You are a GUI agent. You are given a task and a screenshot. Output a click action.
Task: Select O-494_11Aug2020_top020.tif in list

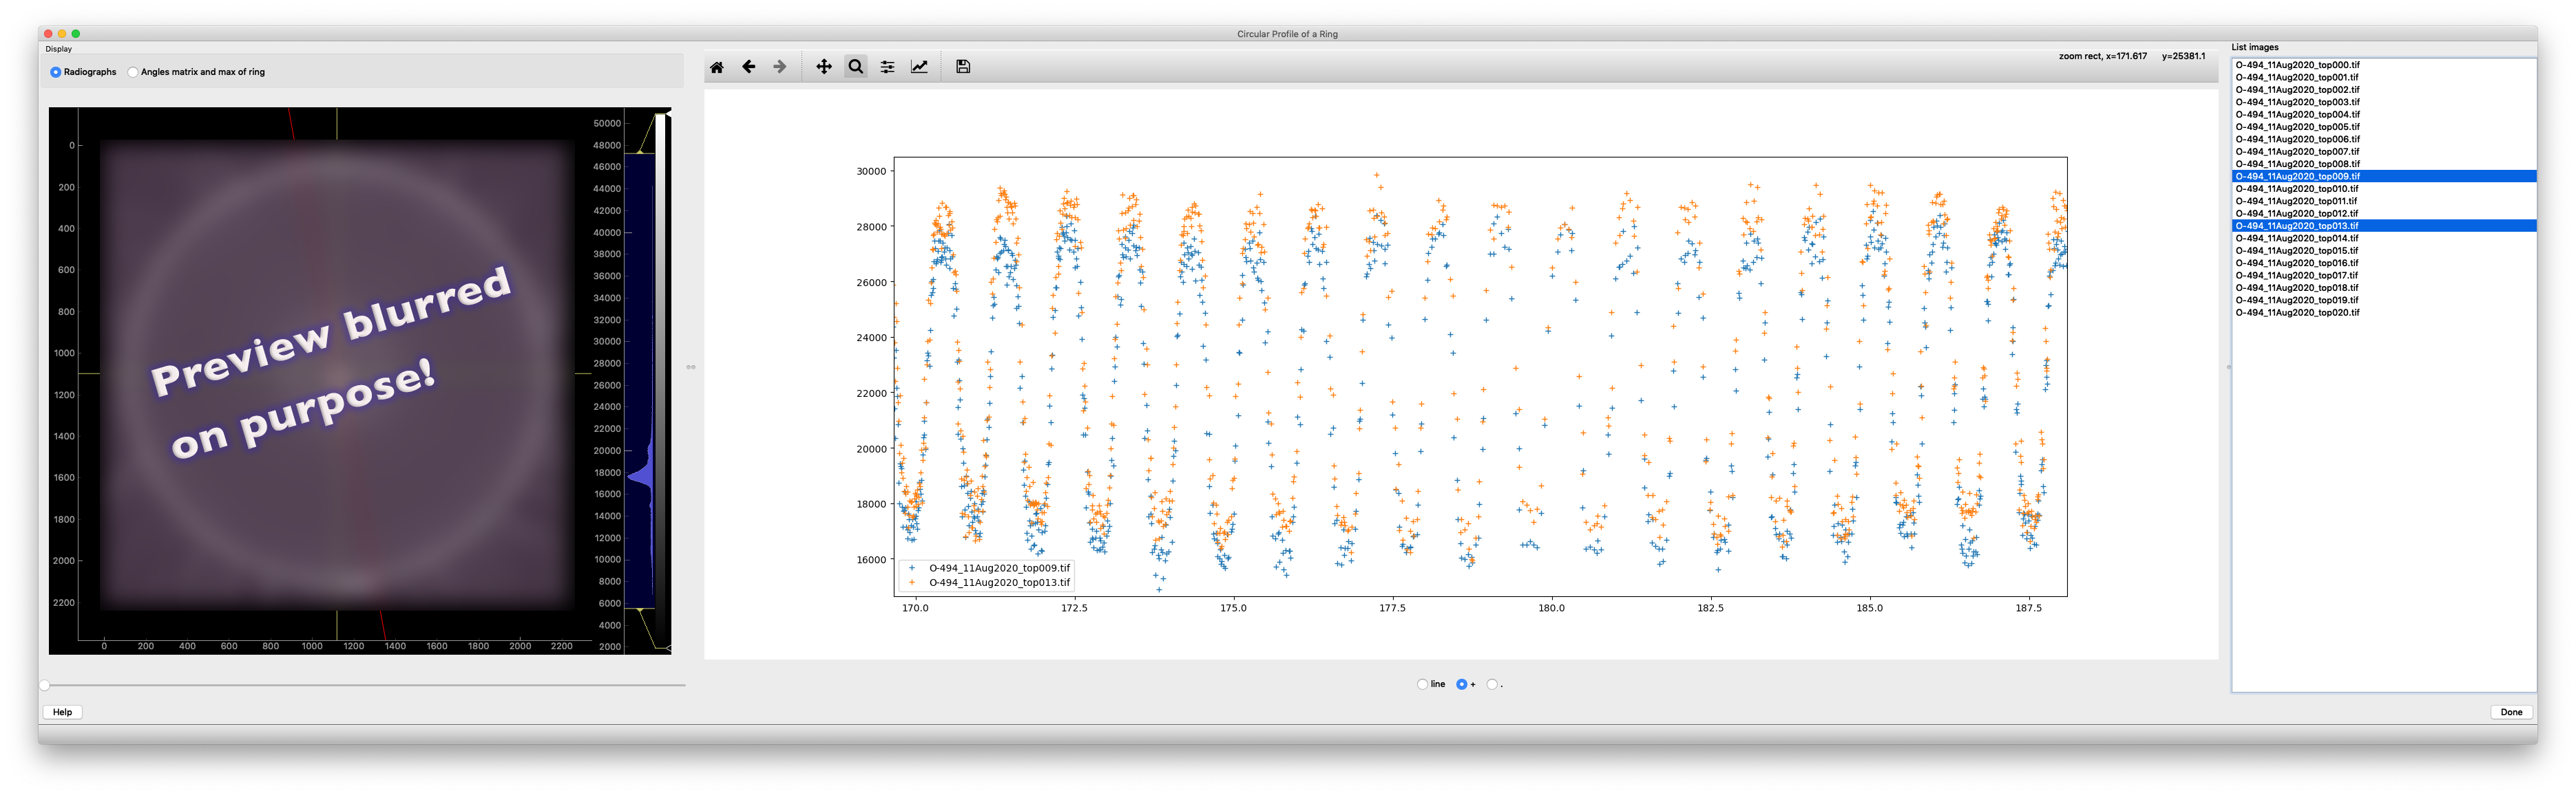click(x=2297, y=313)
